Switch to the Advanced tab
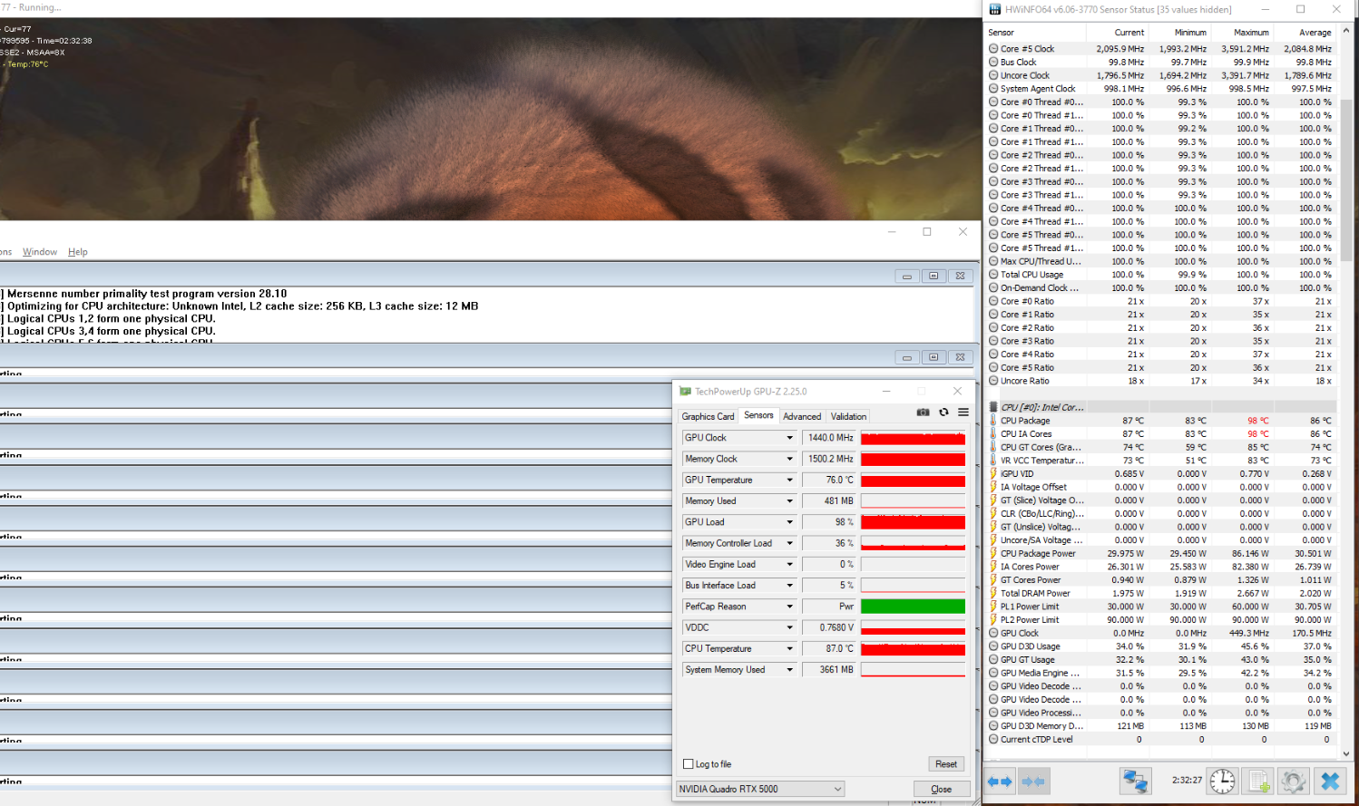 [802, 416]
